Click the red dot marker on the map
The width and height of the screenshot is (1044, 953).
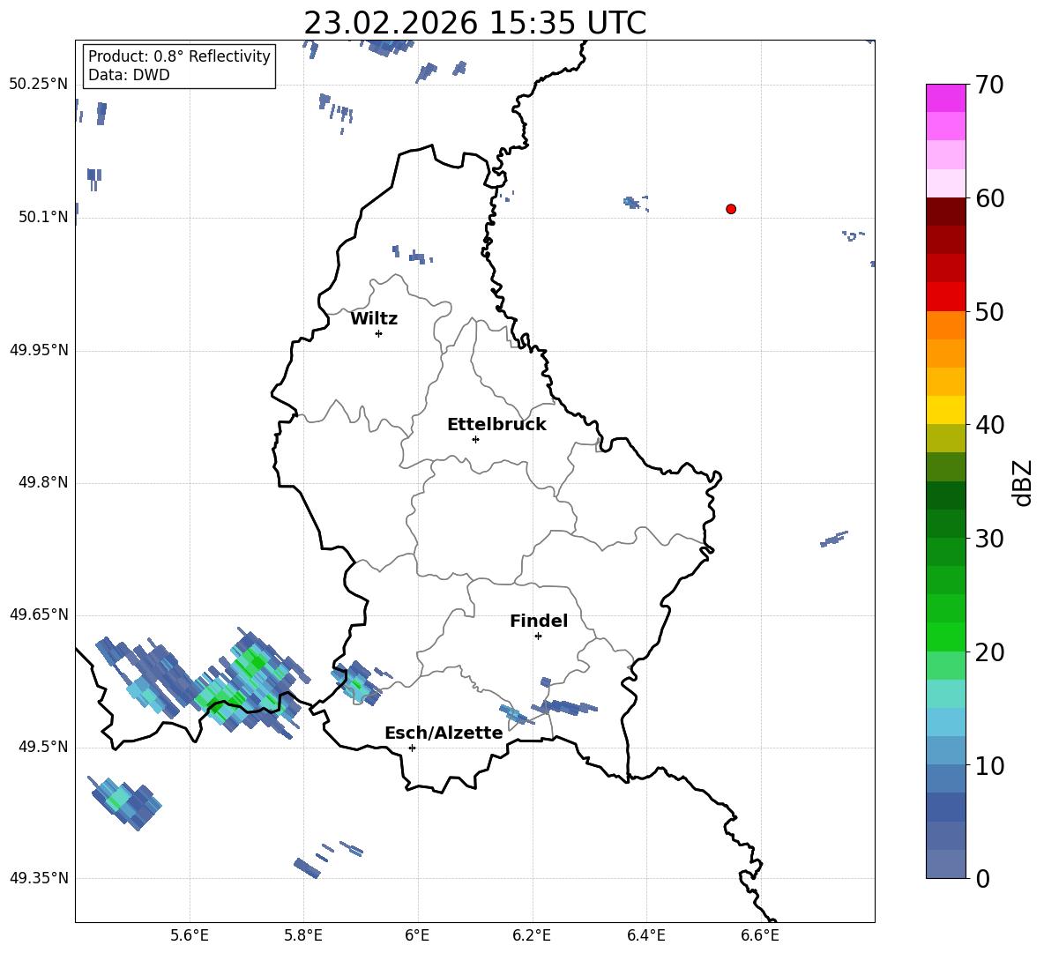tap(731, 209)
